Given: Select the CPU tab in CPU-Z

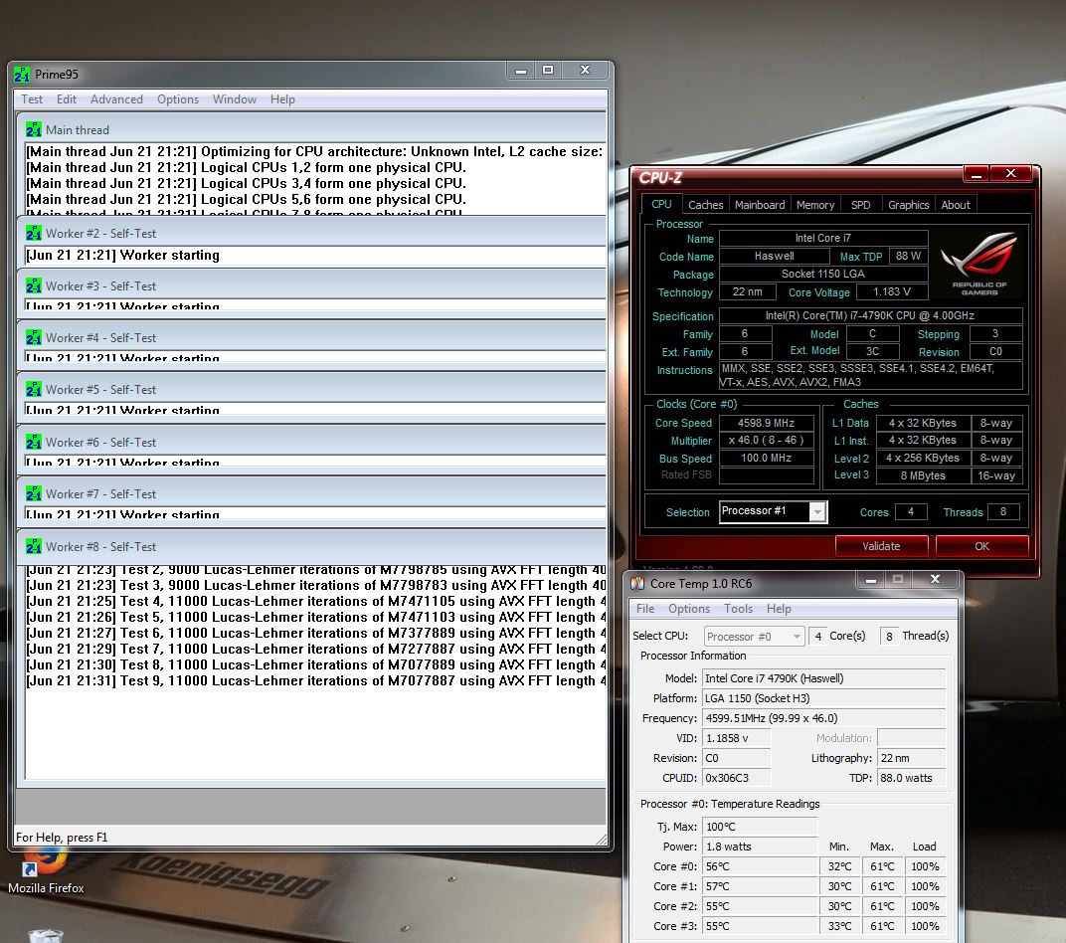Looking at the screenshot, I should (661, 204).
